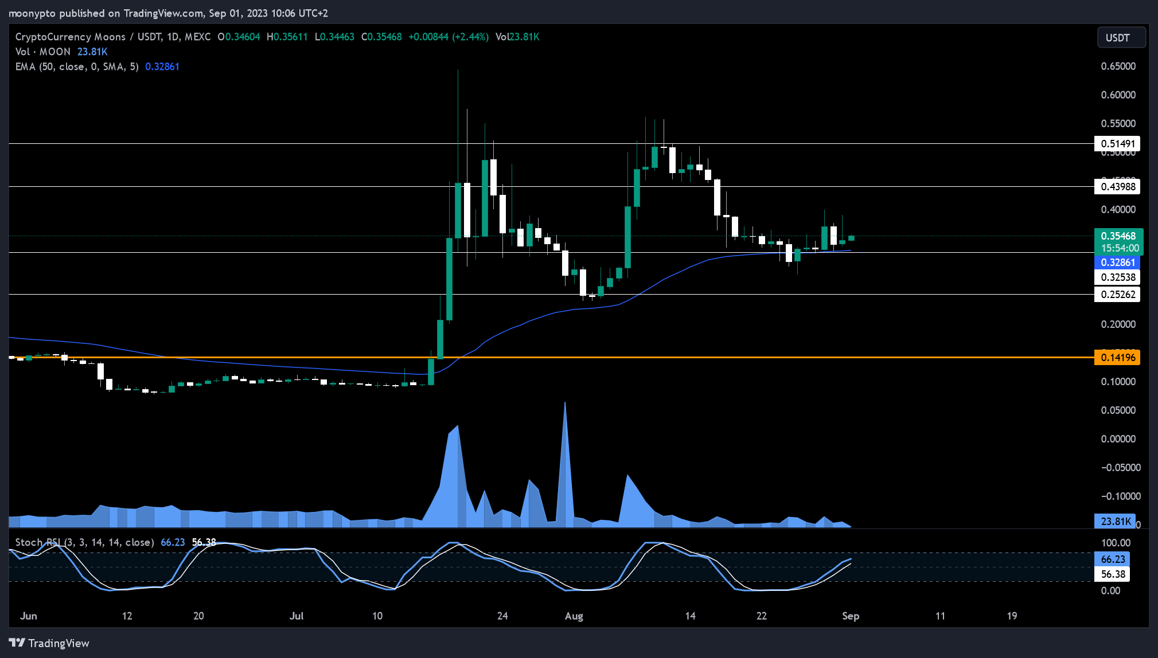The image size is (1158, 658).
Task: Click the 0.51491 horizontal line price label
Action: coord(1117,144)
